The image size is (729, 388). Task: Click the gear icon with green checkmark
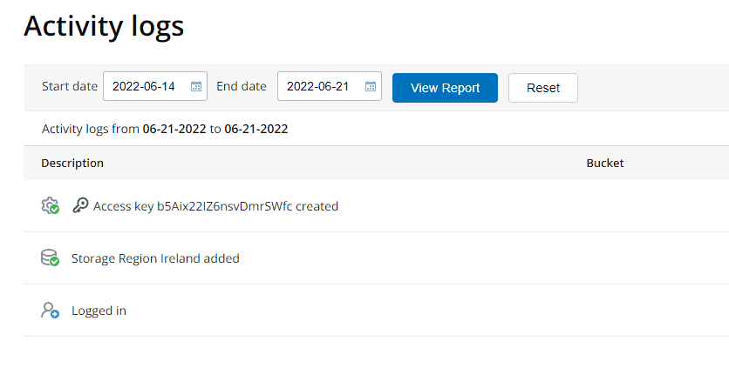click(x=51, y=206)
